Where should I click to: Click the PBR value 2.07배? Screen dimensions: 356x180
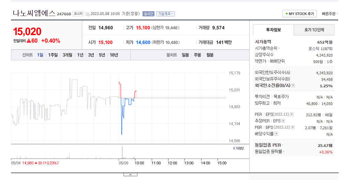point(310,128)
